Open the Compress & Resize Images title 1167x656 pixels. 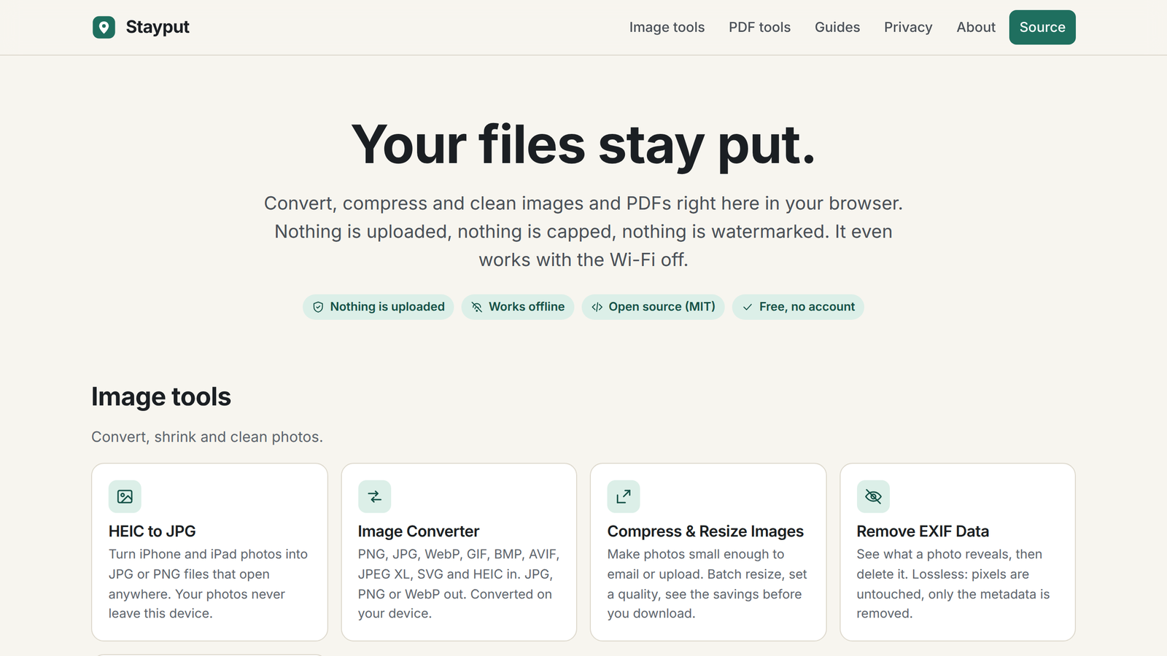(x=705, y=531)
